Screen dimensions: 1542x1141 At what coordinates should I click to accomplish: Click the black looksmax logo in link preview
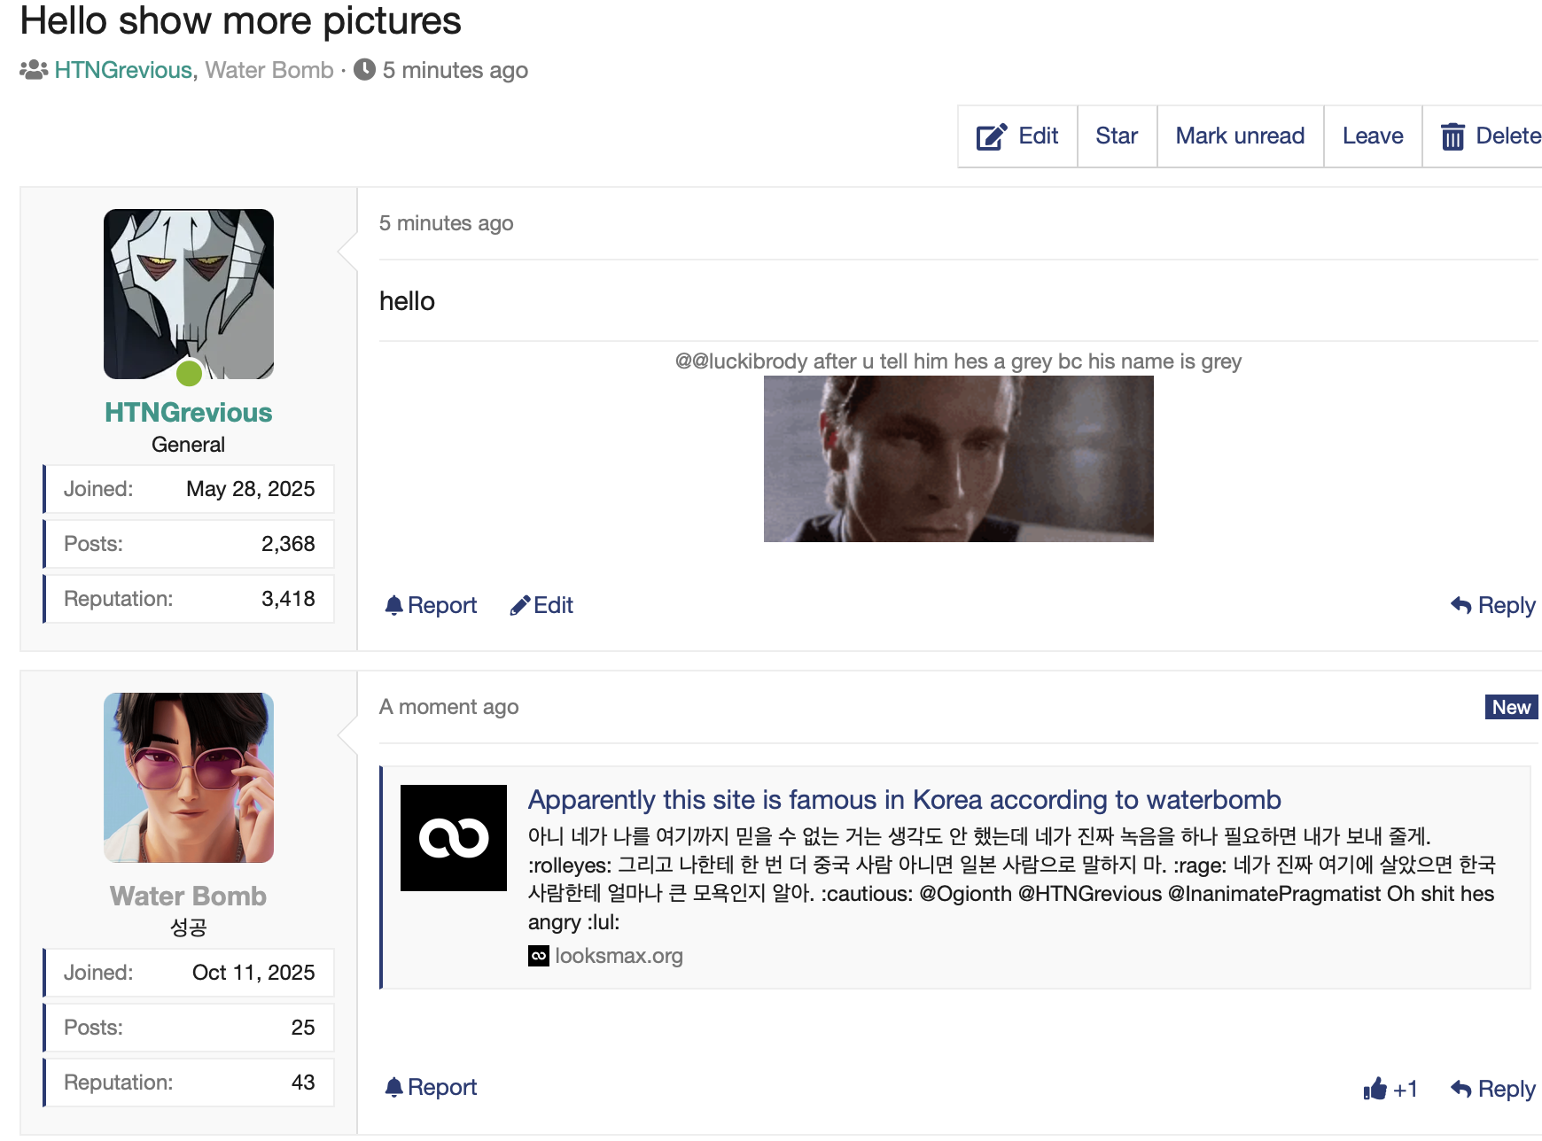coord(454,838)
